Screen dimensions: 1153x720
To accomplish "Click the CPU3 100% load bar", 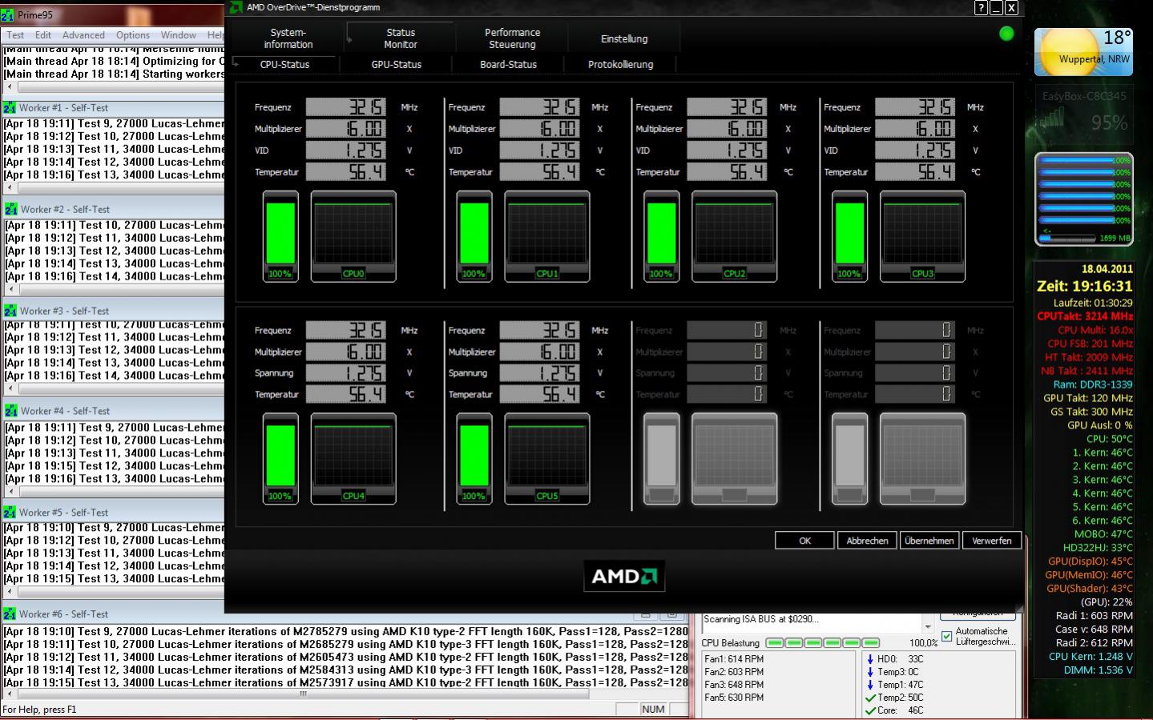I will (x=849, y=236).
